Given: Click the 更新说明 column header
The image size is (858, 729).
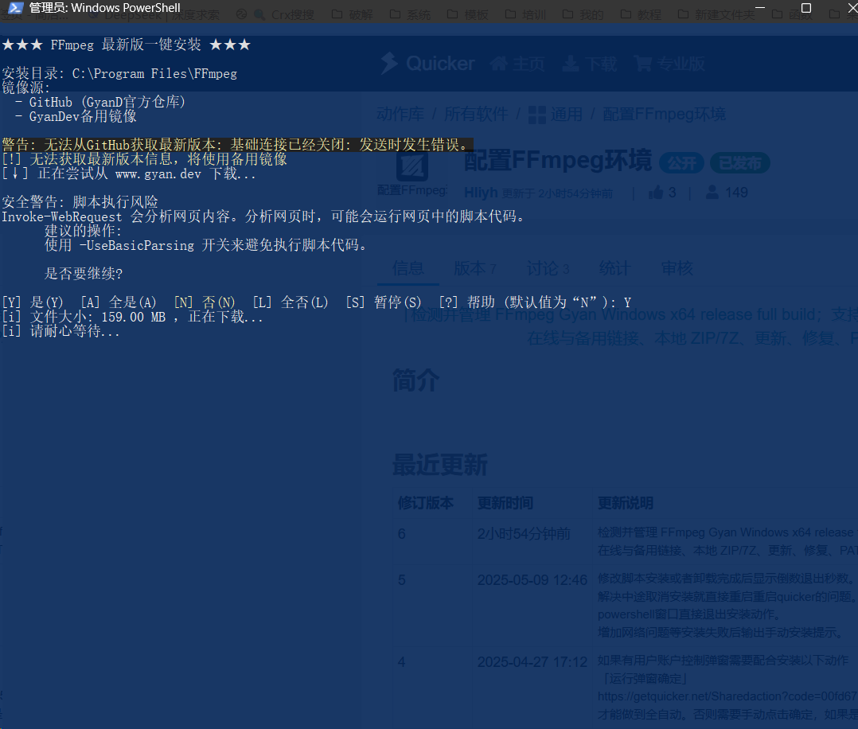Looking at the screenshot, I should 626,503.
